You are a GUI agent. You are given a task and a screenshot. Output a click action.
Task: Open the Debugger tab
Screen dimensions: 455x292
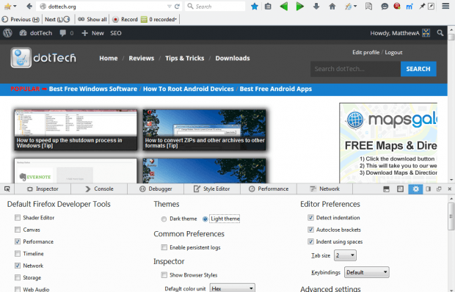tap(156, 189)
